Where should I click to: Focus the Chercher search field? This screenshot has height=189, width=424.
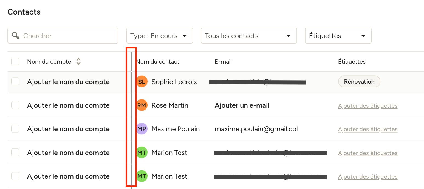coord(63,36)
